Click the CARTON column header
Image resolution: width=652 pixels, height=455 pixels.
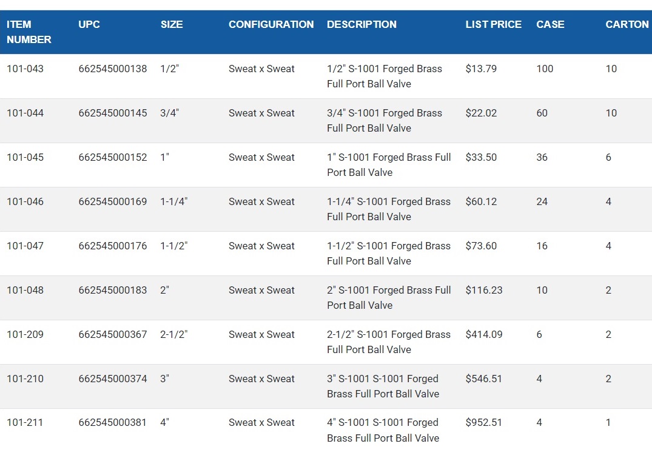pyautogui.click(x=627, y=25)
